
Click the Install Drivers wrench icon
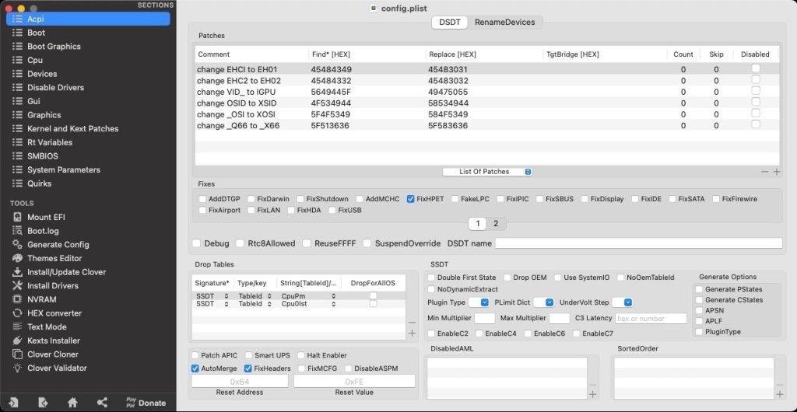click(x=16, y=286)
